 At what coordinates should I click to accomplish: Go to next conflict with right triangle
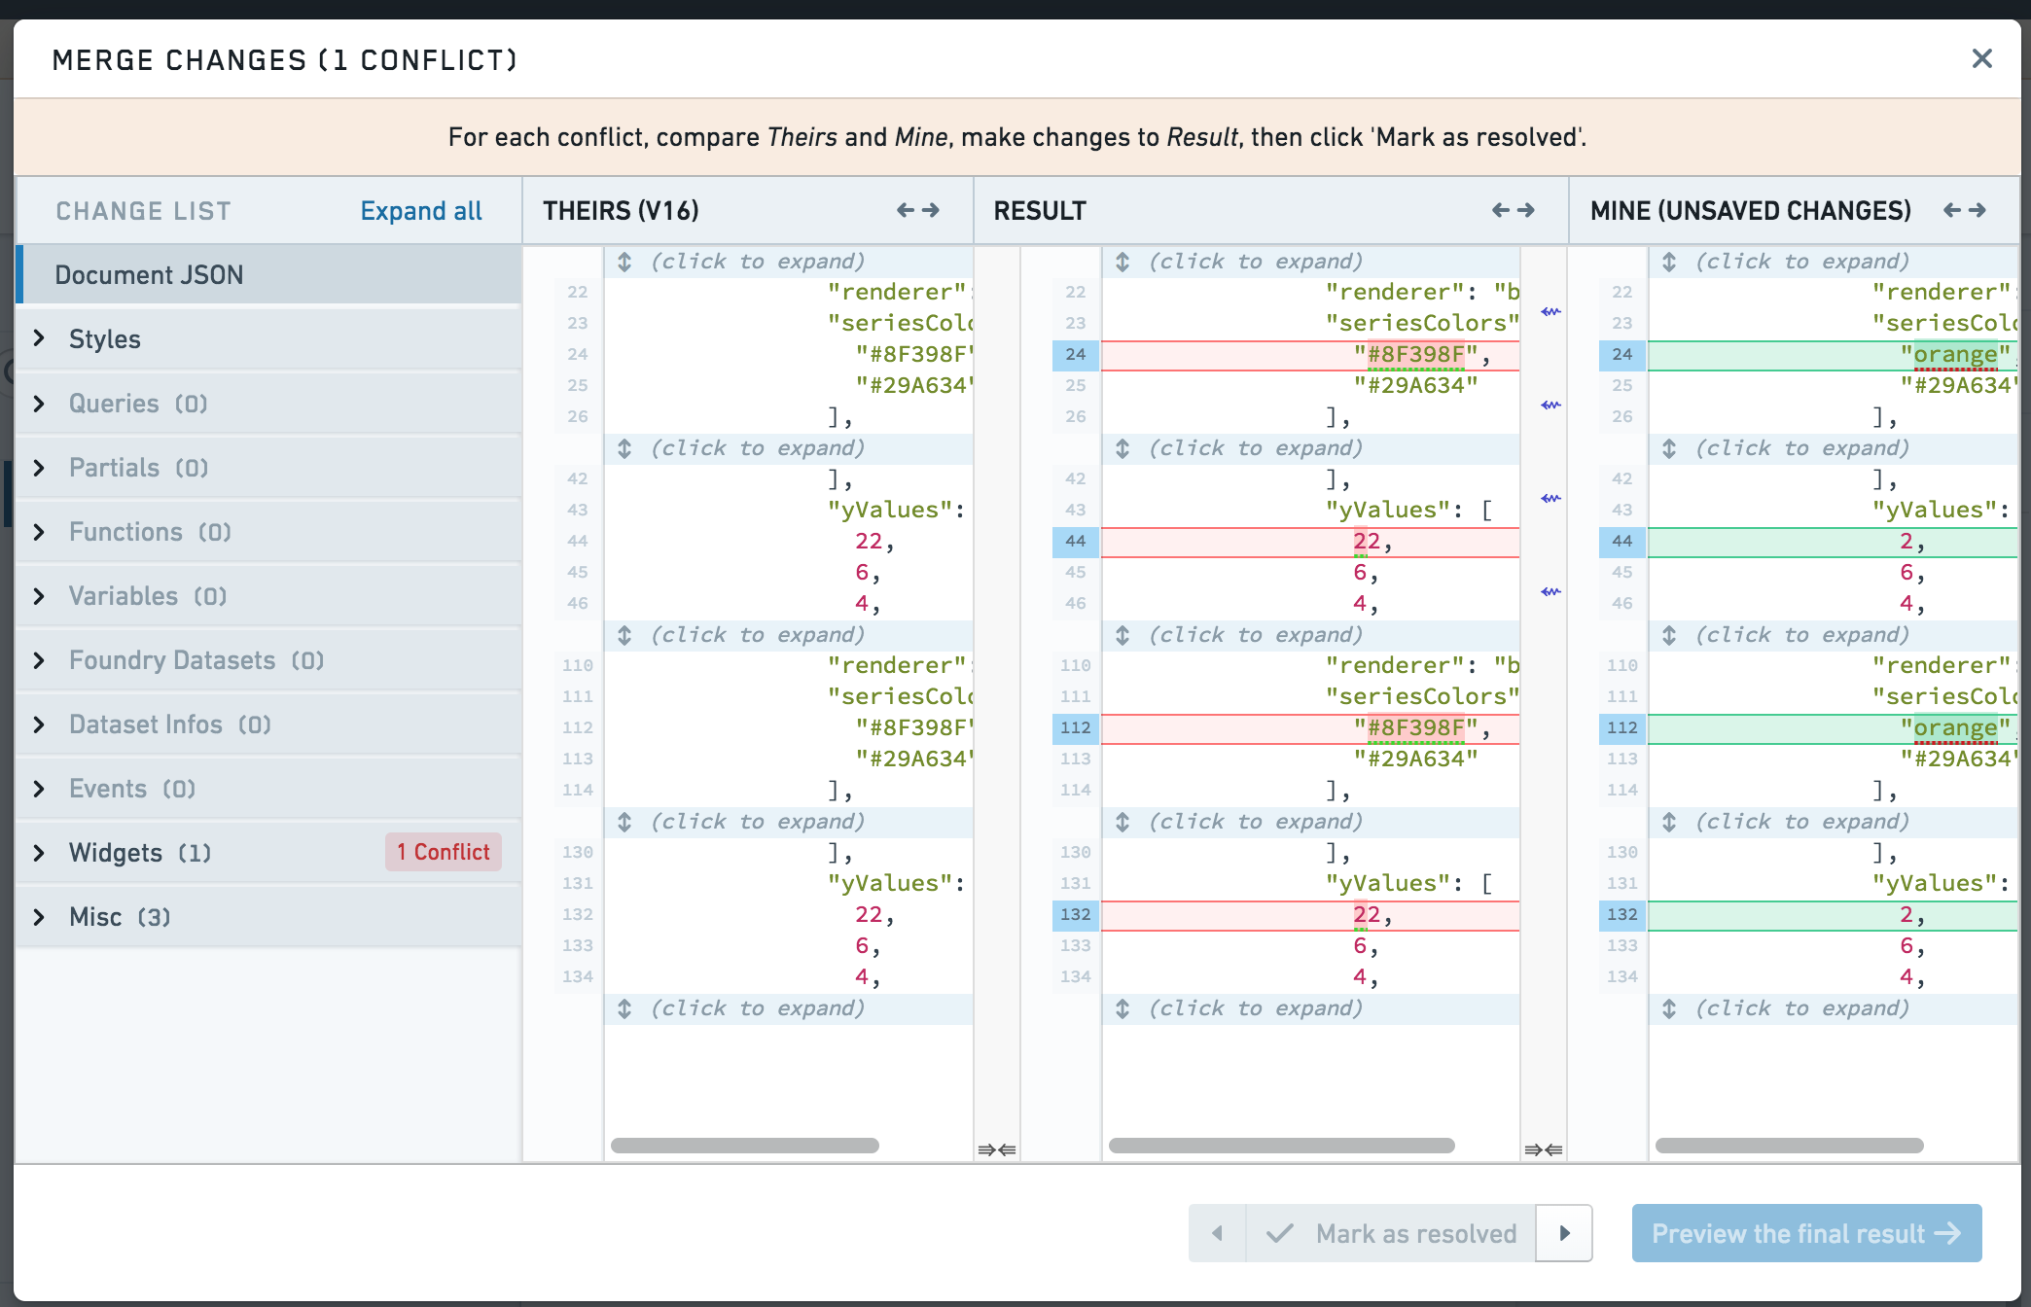[1564, 1233]
